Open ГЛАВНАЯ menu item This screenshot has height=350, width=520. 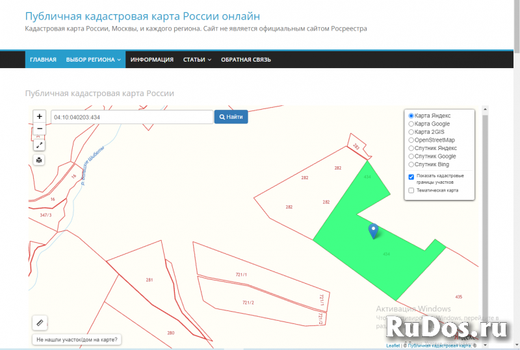(43, 60)
